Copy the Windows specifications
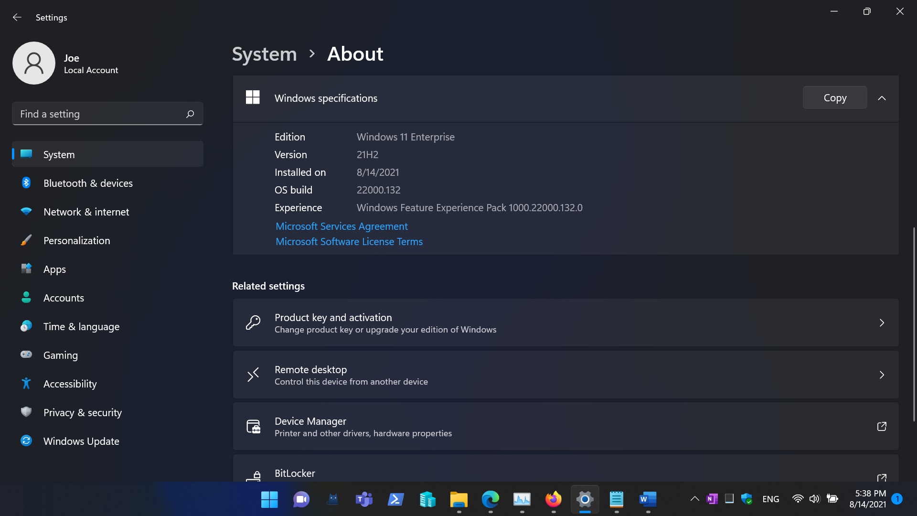 834,97
